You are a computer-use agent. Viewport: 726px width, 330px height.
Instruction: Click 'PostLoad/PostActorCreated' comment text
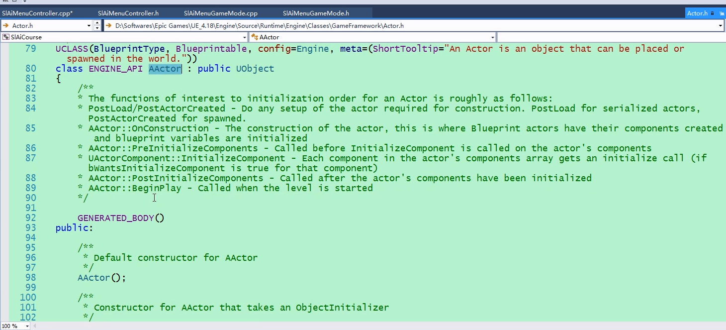point(157,109)
